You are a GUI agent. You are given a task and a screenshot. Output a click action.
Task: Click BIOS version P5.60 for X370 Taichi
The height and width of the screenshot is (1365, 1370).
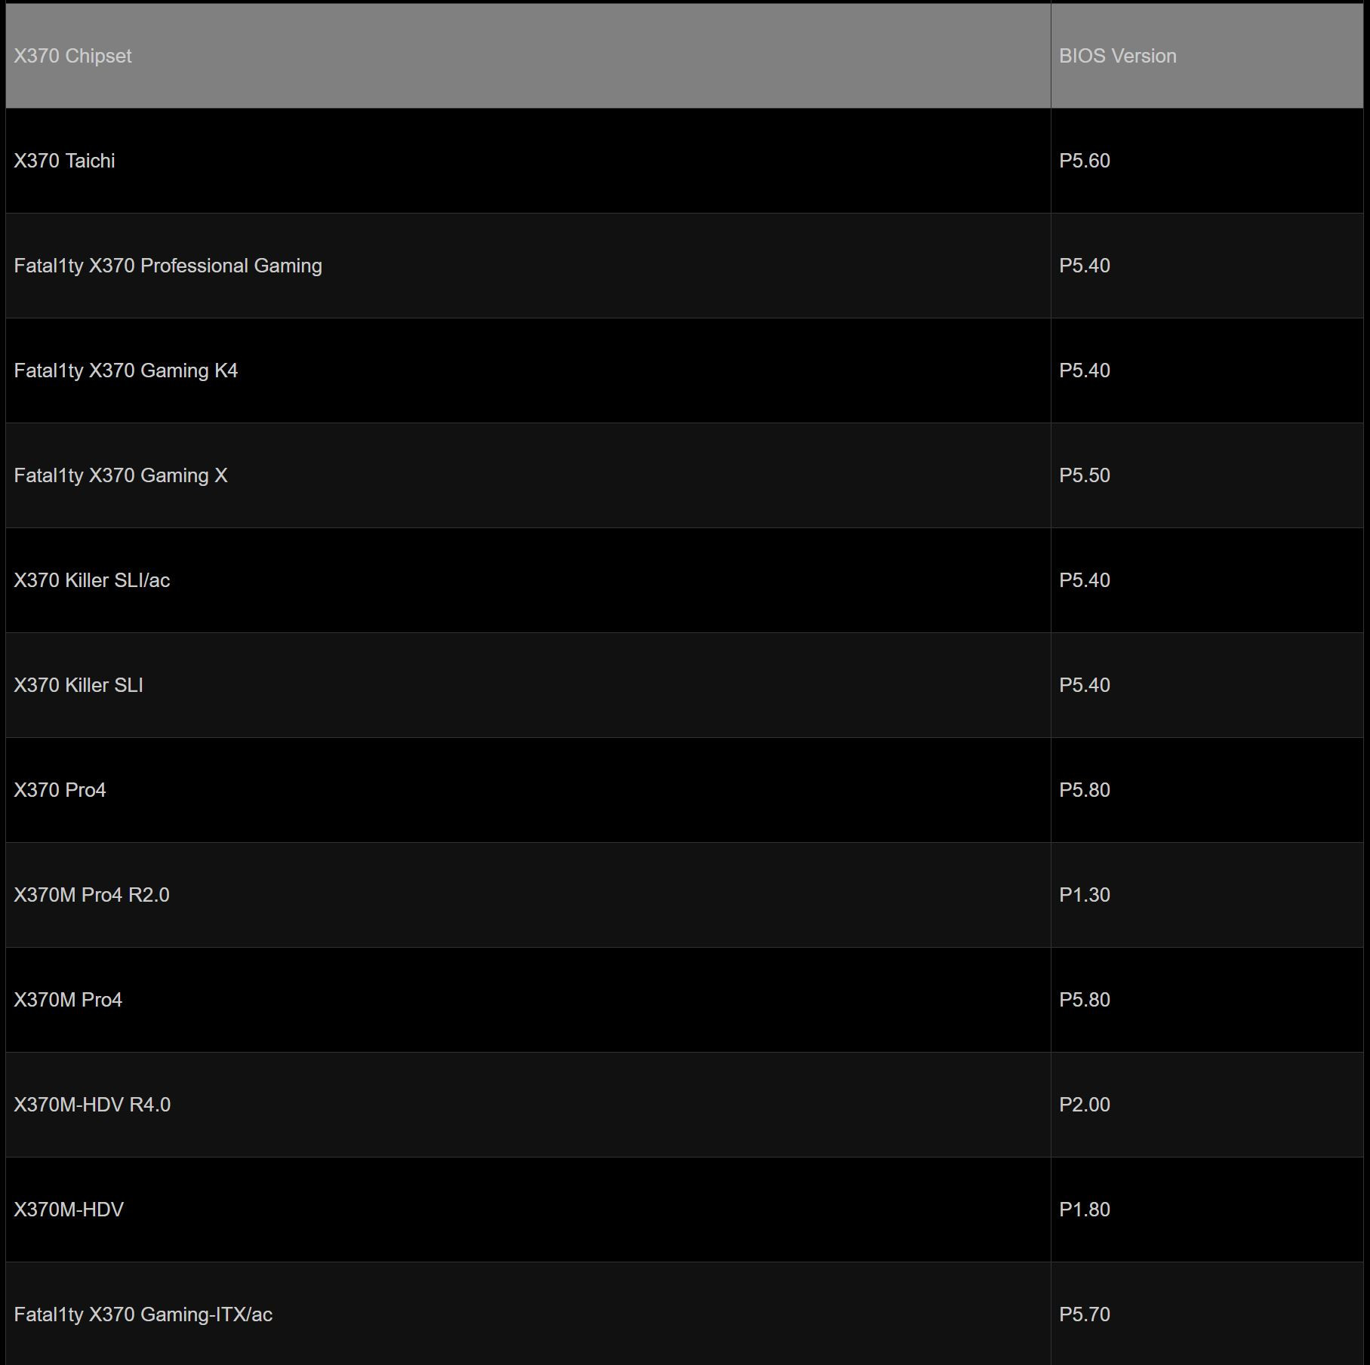coord(1084,161)
